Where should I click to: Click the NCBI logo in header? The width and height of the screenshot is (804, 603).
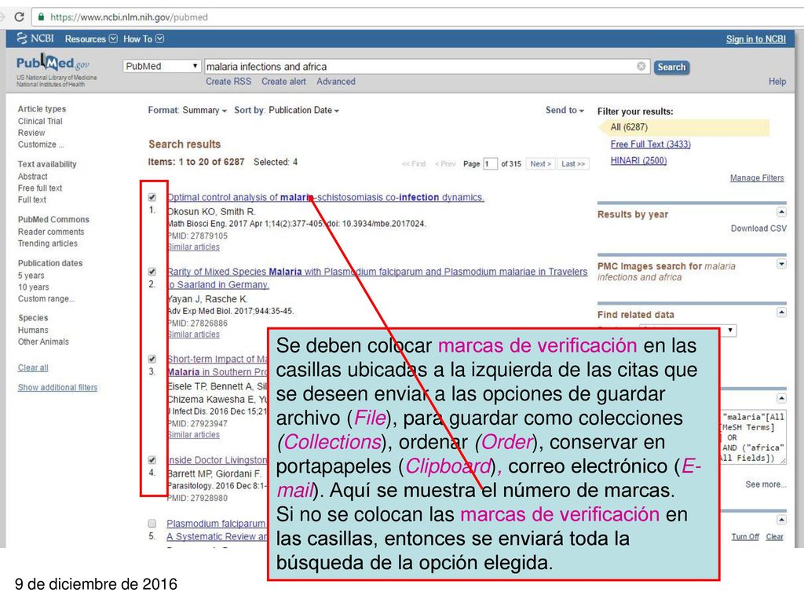coord(35,38)
